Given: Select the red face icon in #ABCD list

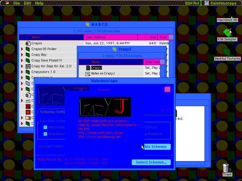Looking at the screenshot, I should pos(28,106).
